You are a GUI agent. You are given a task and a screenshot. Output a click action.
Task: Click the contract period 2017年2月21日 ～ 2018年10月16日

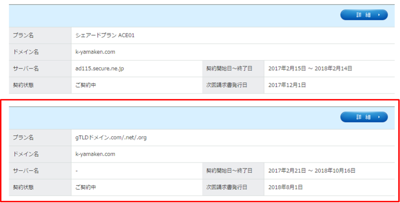point(312,171)
